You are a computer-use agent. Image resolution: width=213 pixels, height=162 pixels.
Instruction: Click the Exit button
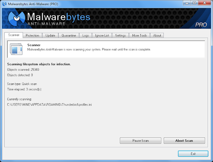193,154
